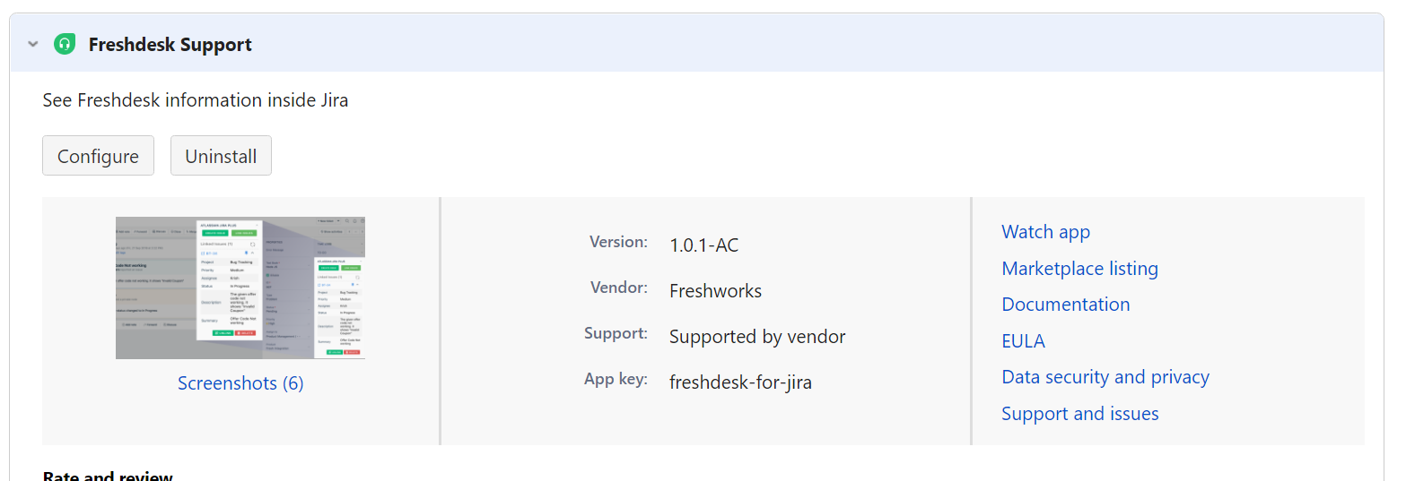
Task: Collapse the Freshdesk Support app details
Action: 33,44
